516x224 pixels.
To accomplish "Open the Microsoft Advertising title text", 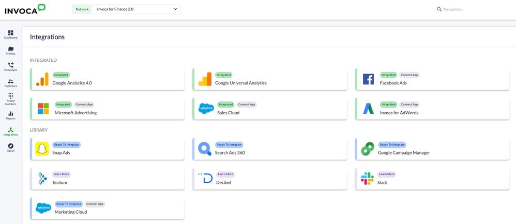I will point(75,113).
